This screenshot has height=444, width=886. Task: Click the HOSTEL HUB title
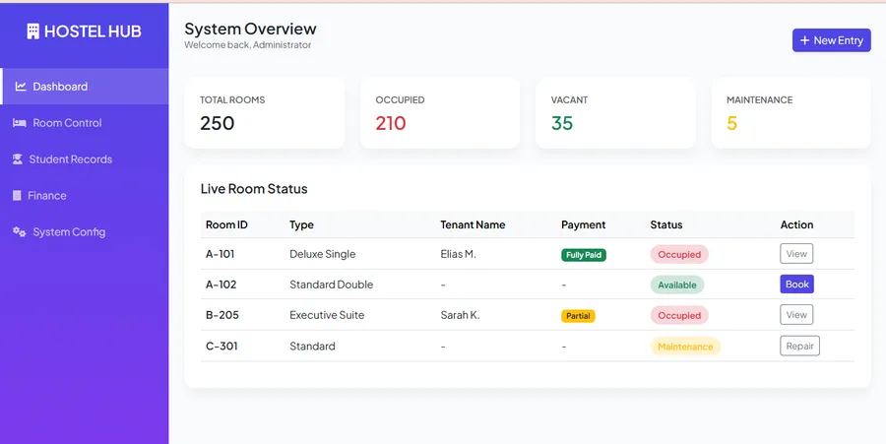pos(93,32)
